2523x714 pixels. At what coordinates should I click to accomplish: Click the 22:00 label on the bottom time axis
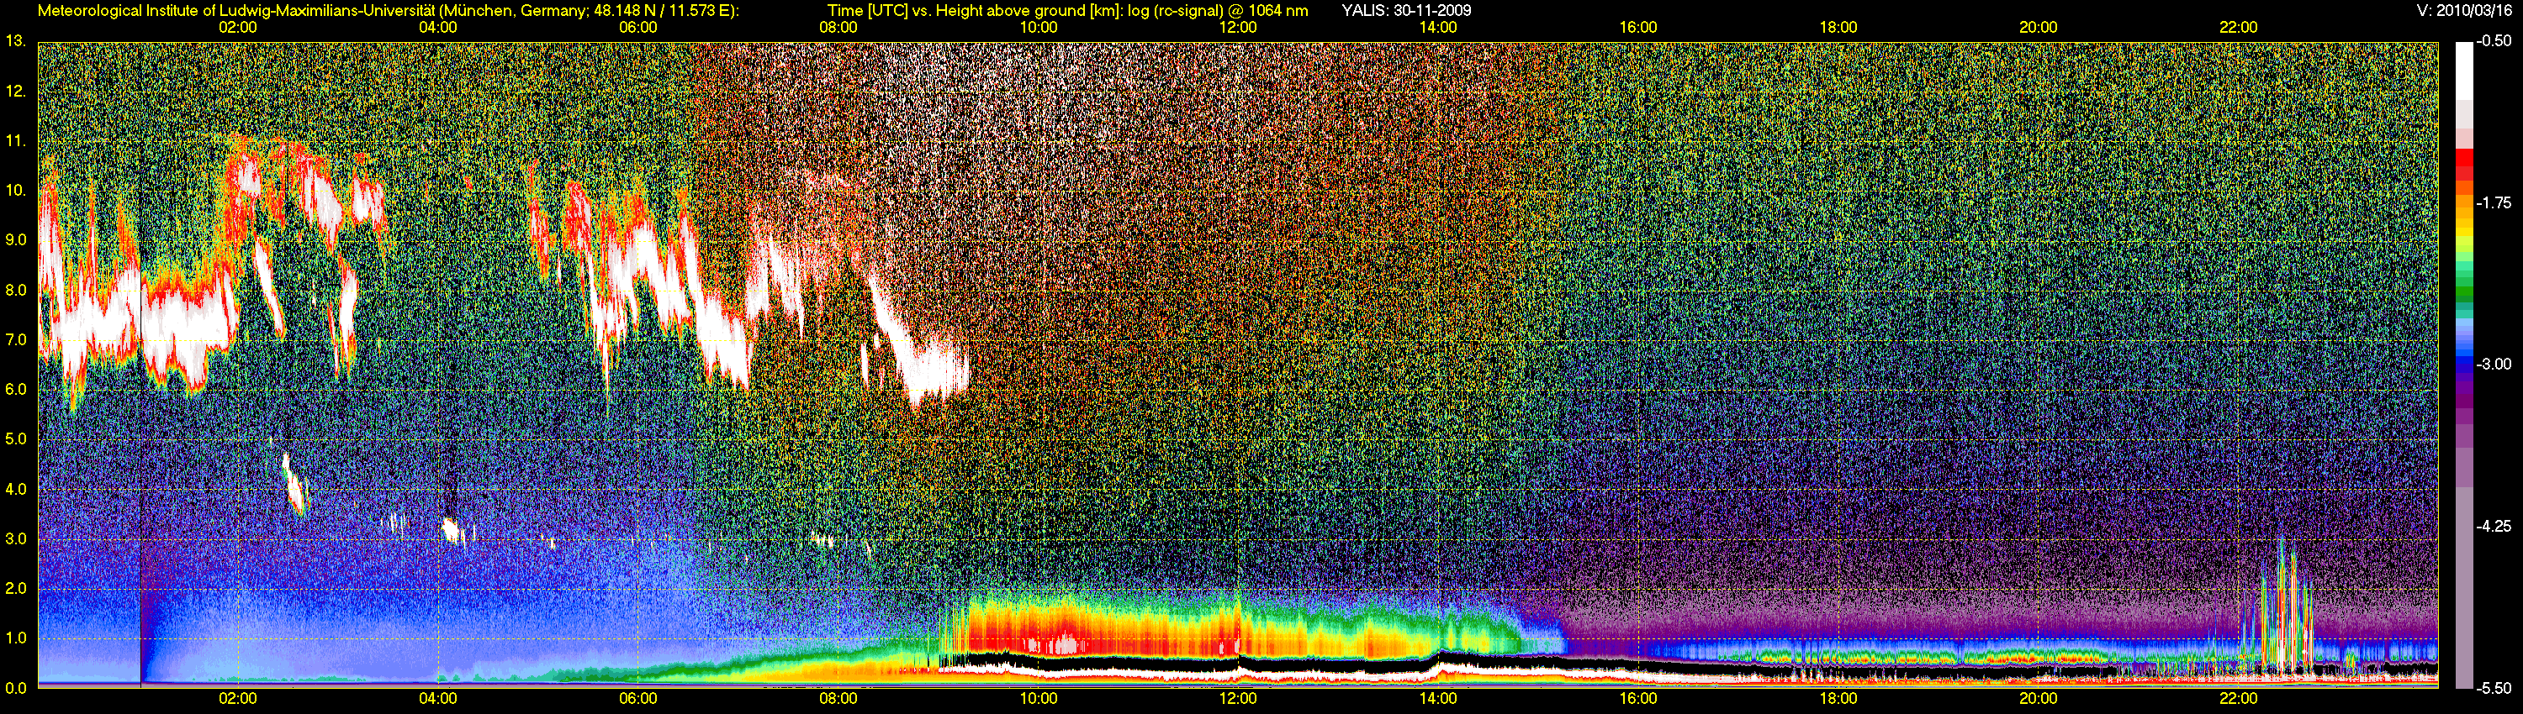tap(2238, 698)
